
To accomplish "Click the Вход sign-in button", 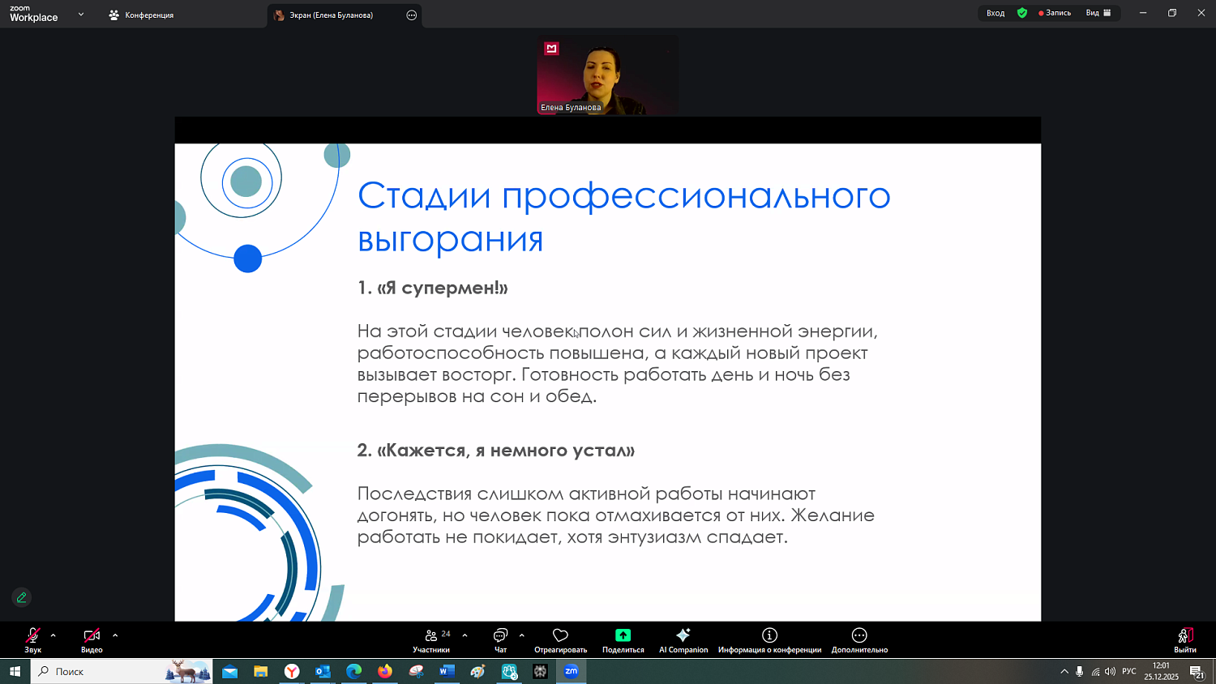I will click(x=995, y=13).
